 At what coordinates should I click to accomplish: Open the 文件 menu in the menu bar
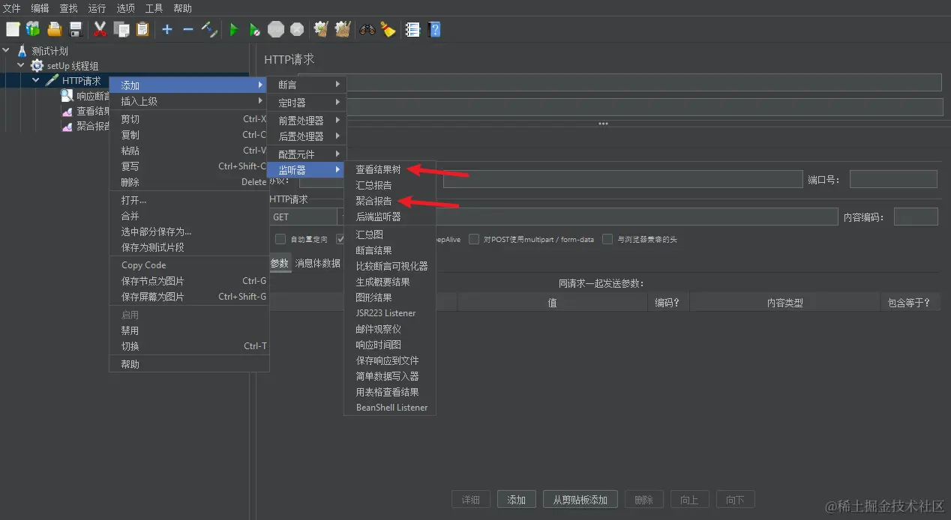pos(12,8)
